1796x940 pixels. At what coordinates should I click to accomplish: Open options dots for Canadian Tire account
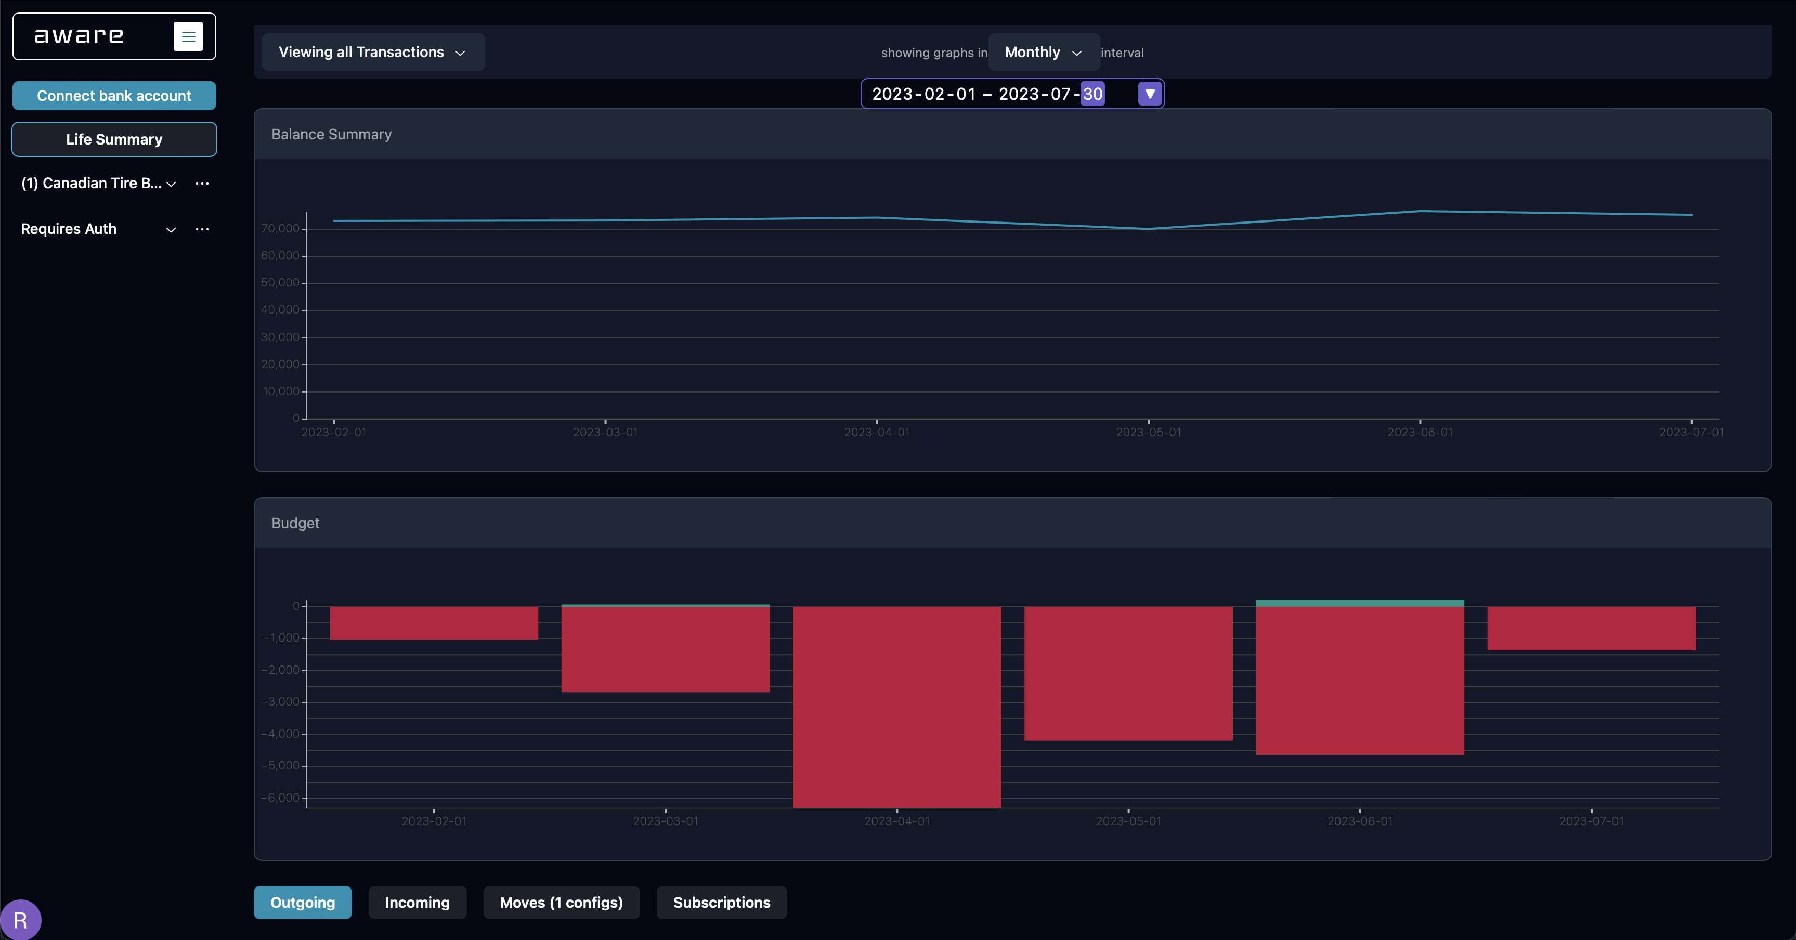click(x=202, y=184)
